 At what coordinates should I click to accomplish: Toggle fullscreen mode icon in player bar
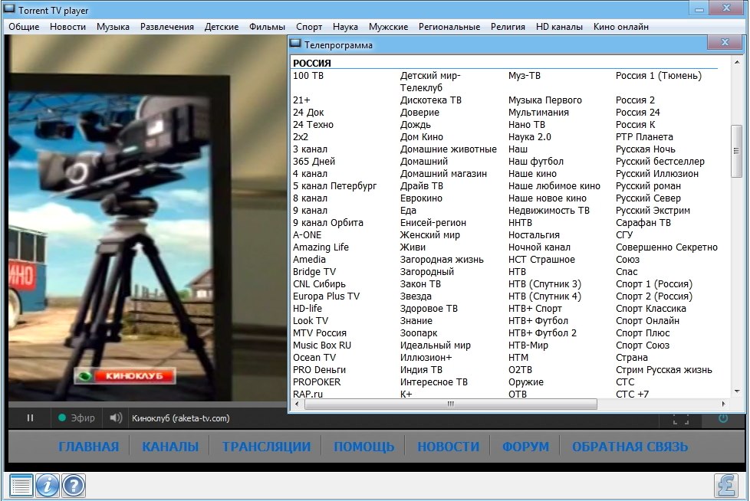pyautogui.click(x=681, y=419)
